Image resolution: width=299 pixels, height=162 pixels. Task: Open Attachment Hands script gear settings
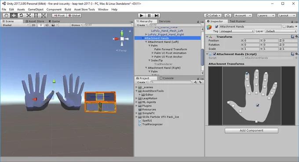click(296, 54)
